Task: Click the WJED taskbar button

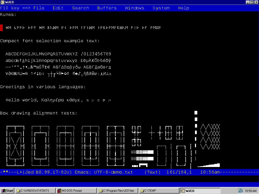Action: coord(200,191)
